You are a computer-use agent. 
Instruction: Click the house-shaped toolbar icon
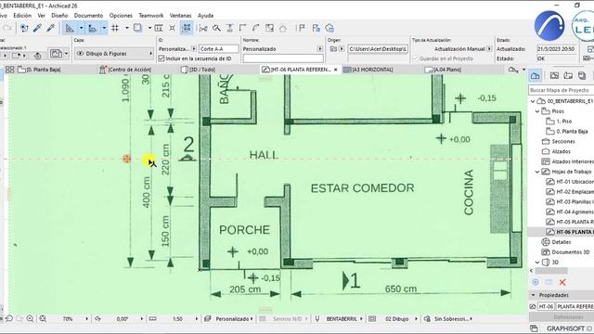pos(282,28)
